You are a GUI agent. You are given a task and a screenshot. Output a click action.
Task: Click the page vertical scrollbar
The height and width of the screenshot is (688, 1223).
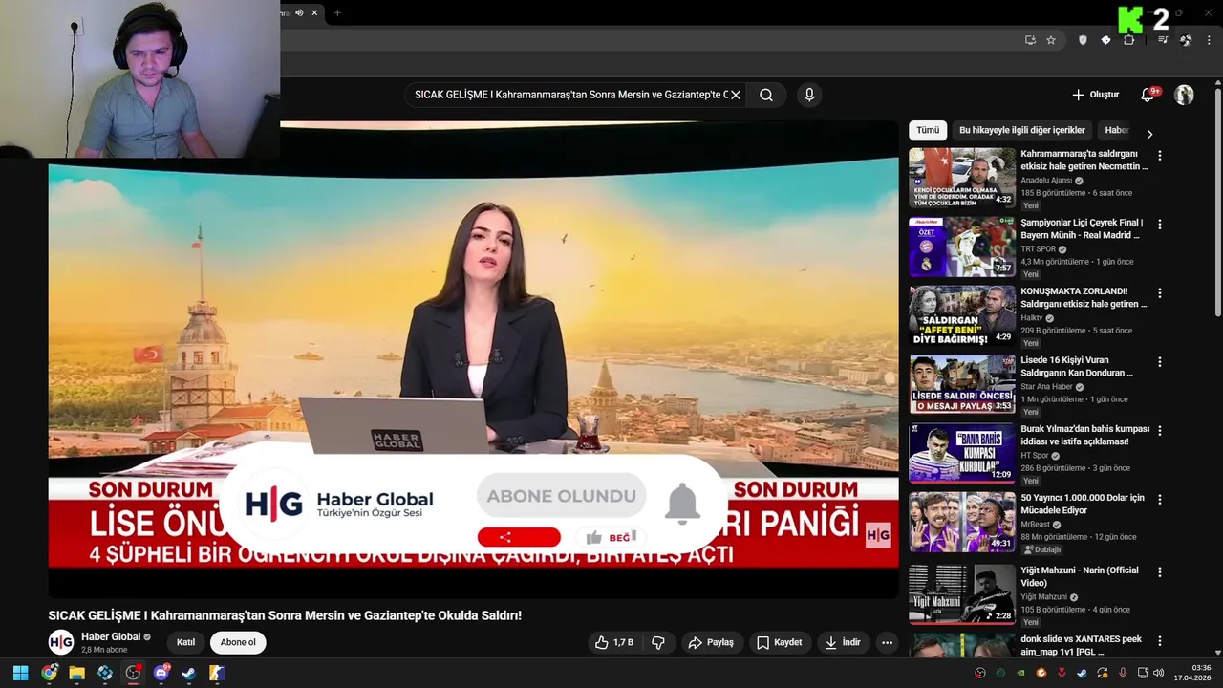[x=1218, y=201]
